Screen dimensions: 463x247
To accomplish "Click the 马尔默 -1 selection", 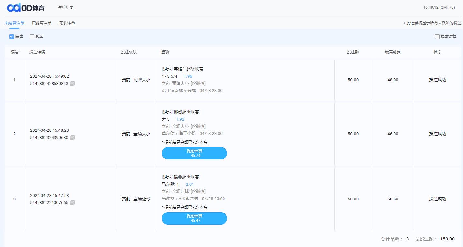I will click(170, 185).
